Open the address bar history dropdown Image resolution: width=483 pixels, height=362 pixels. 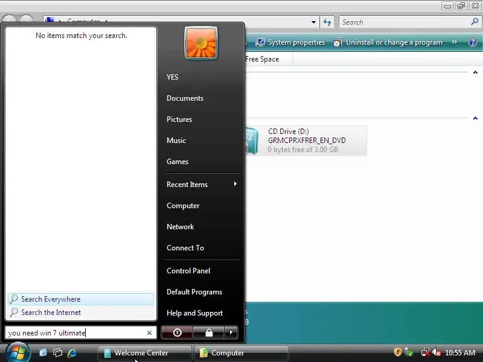pos(313,22)
